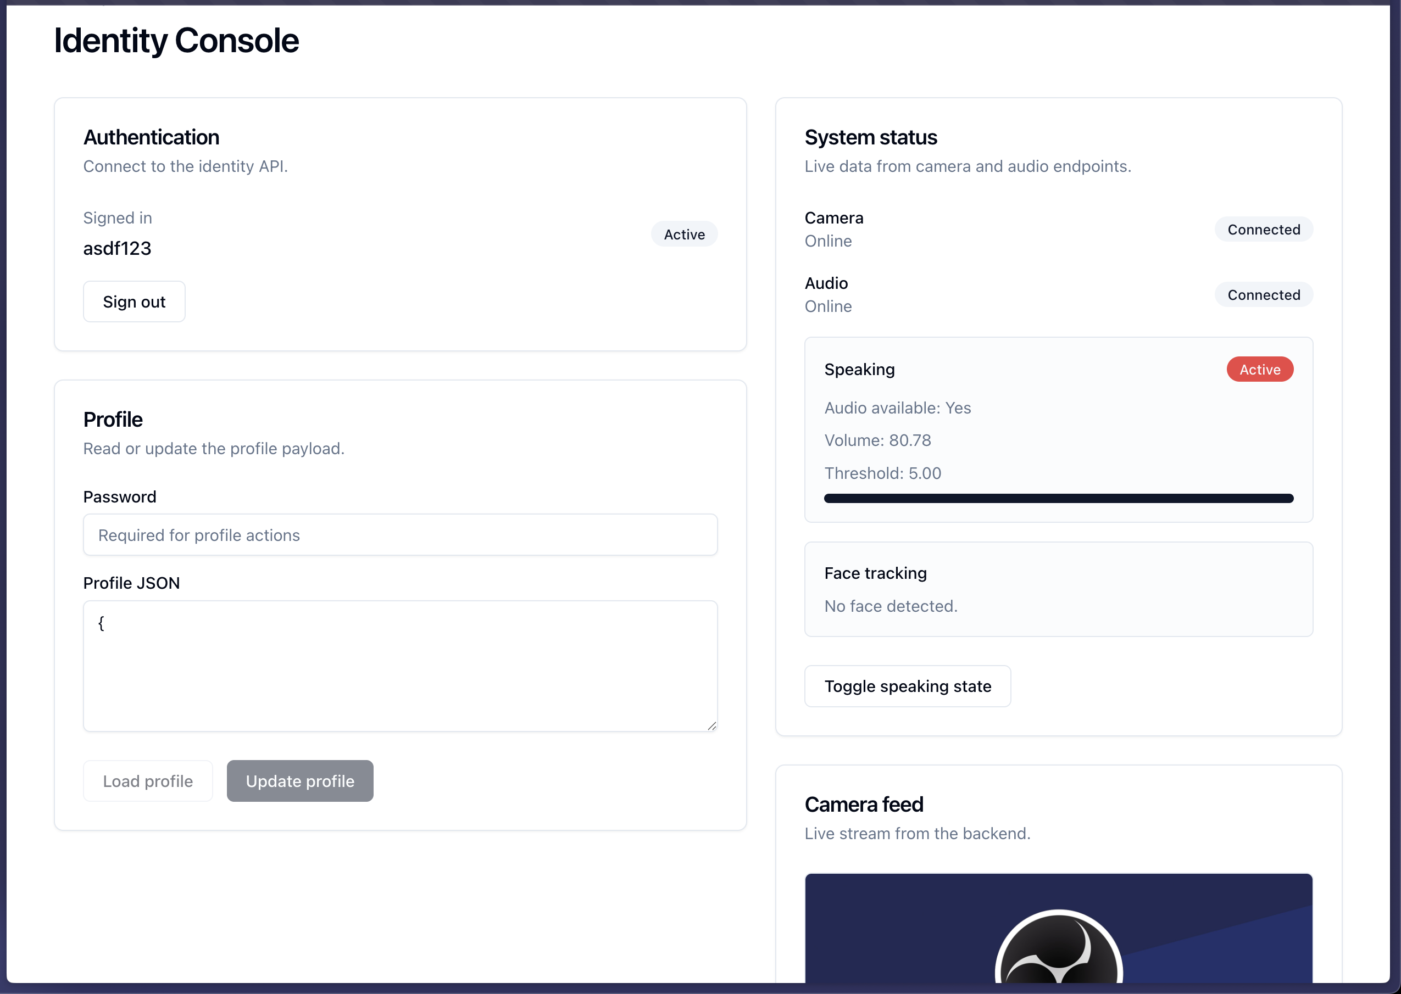1401x994 pixels.
Task: Toggle speaking state button
Action: pyautogui.click(x=908, y=686)
